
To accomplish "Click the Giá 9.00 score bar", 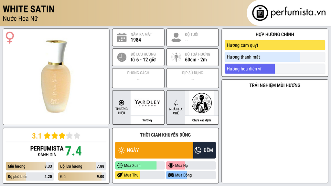I will (82, 177).
